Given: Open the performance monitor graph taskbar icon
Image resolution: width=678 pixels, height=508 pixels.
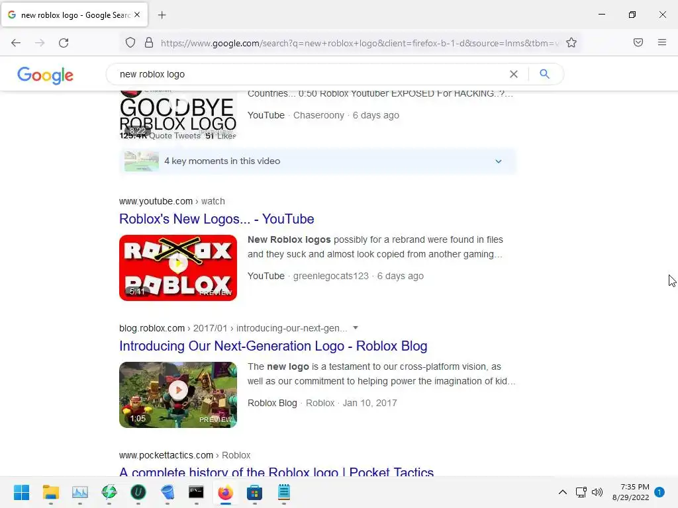Looking at the screenshot, I should [80, 492].
